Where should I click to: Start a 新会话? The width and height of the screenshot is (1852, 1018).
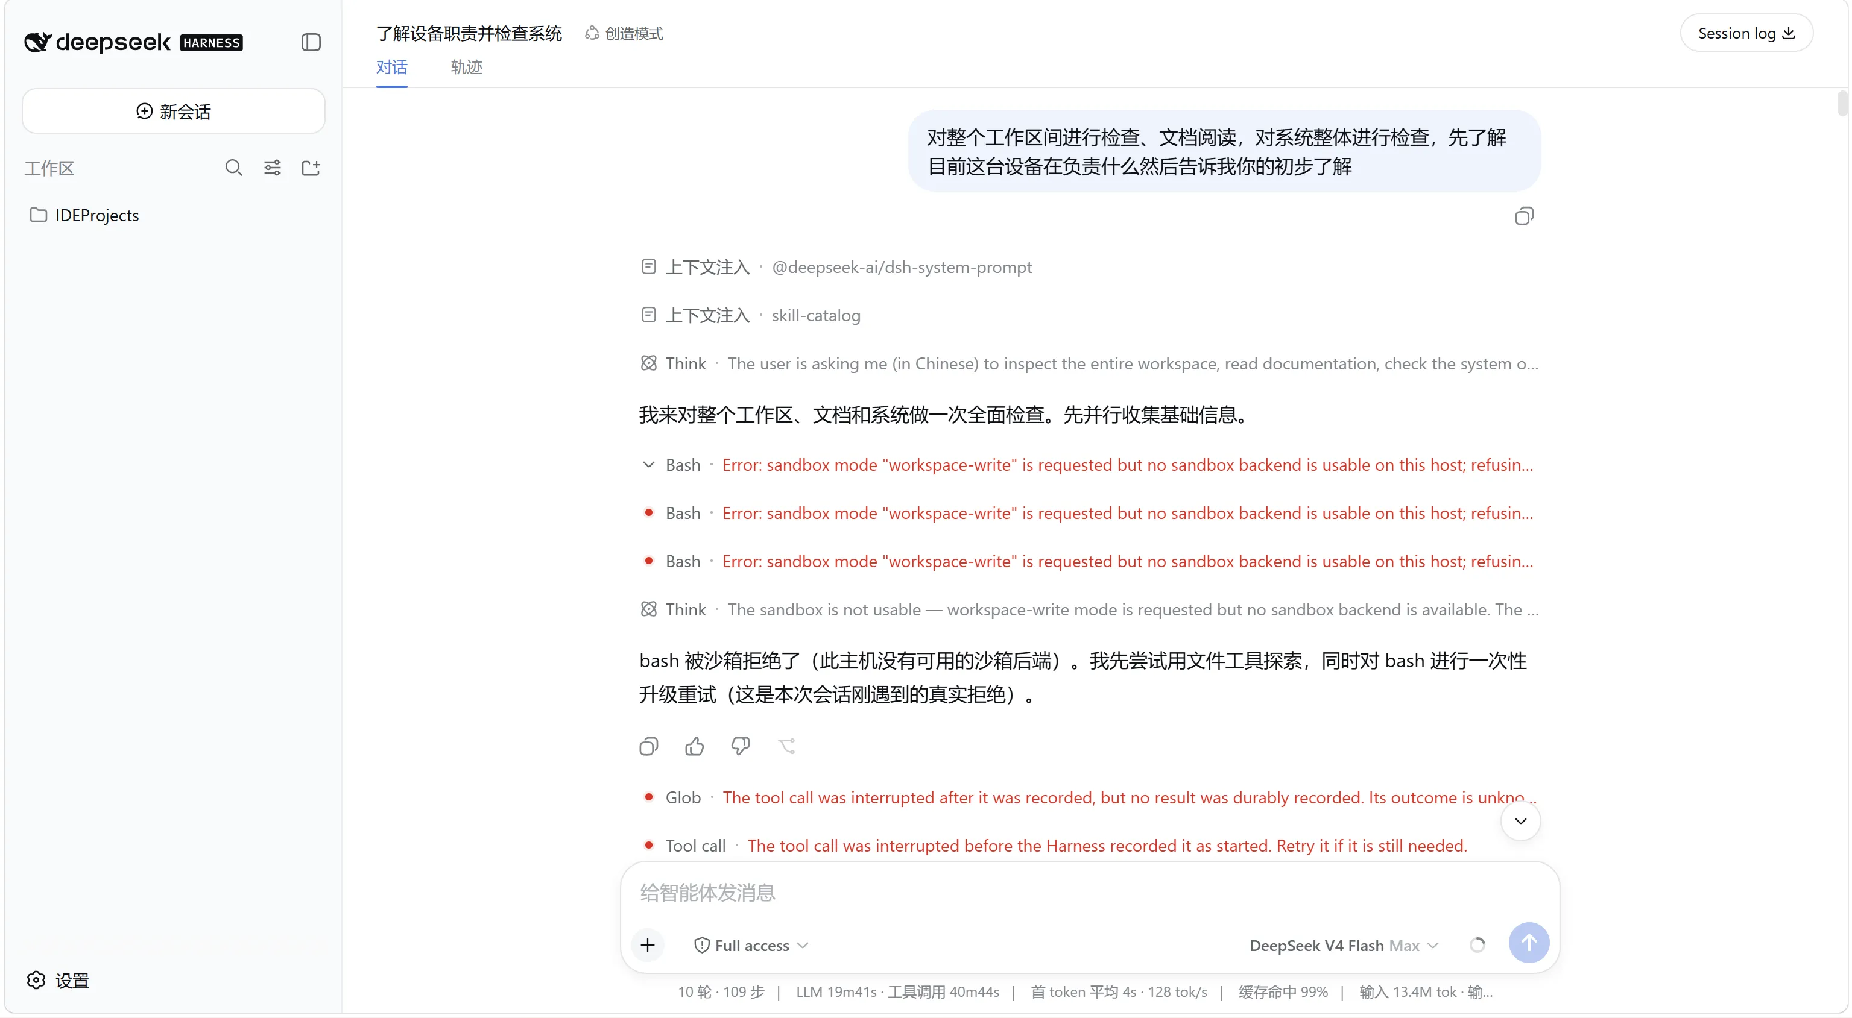coord(173,112)
